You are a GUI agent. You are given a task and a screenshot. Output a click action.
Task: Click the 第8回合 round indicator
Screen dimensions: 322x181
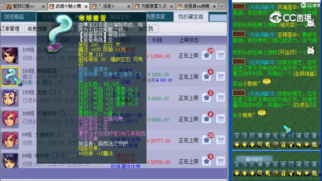[x=254, y=159]
